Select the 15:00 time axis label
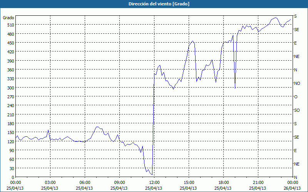 coord(188,183)
